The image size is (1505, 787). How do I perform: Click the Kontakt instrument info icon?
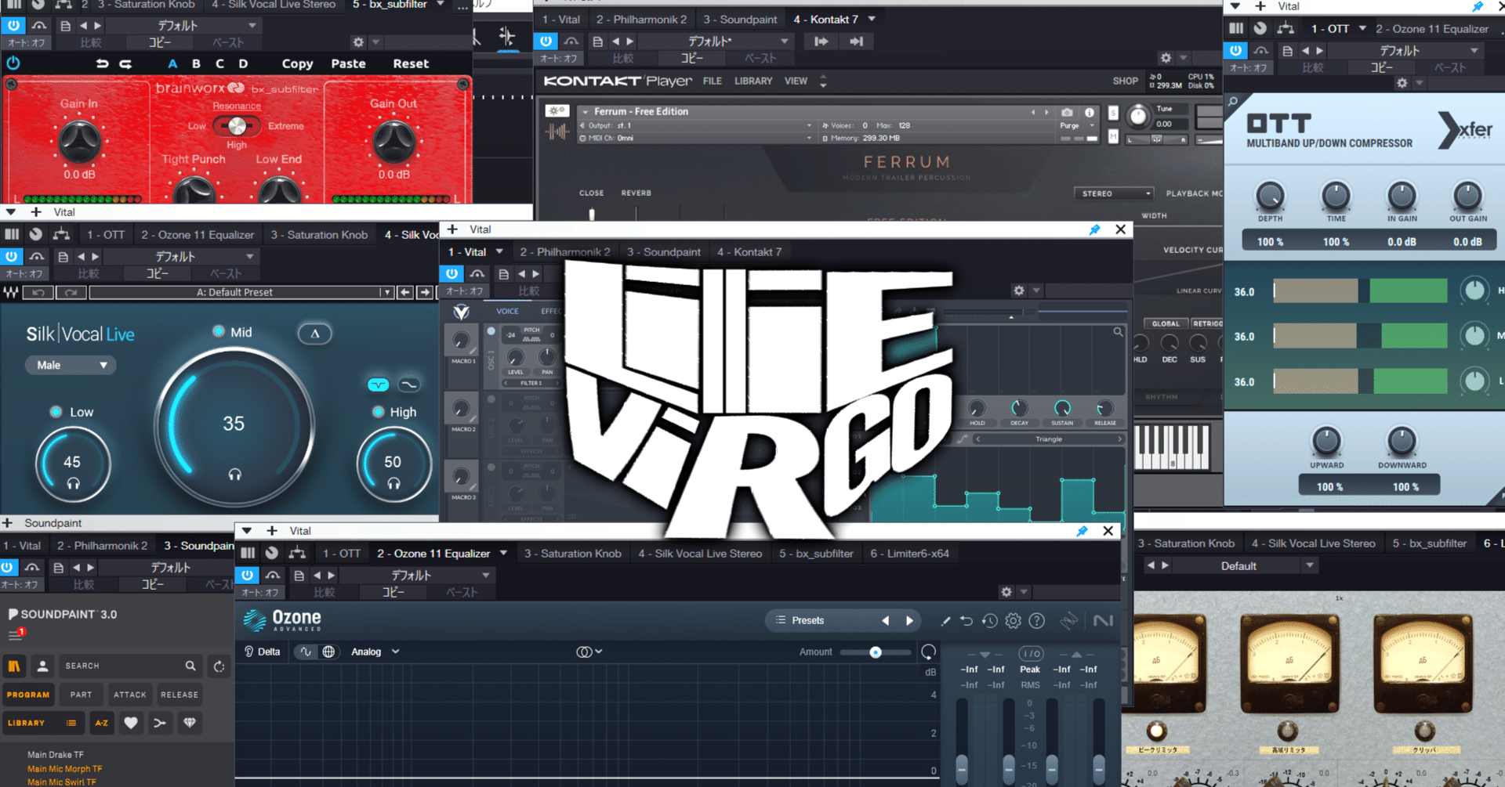1090,113
